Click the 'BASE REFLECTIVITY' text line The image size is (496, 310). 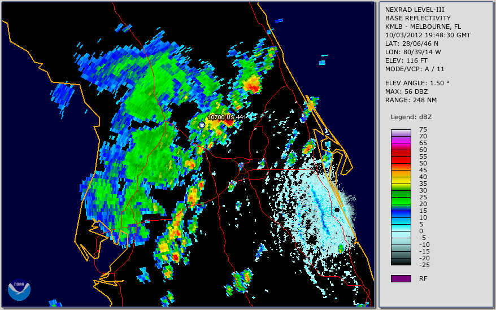point(418,18)
